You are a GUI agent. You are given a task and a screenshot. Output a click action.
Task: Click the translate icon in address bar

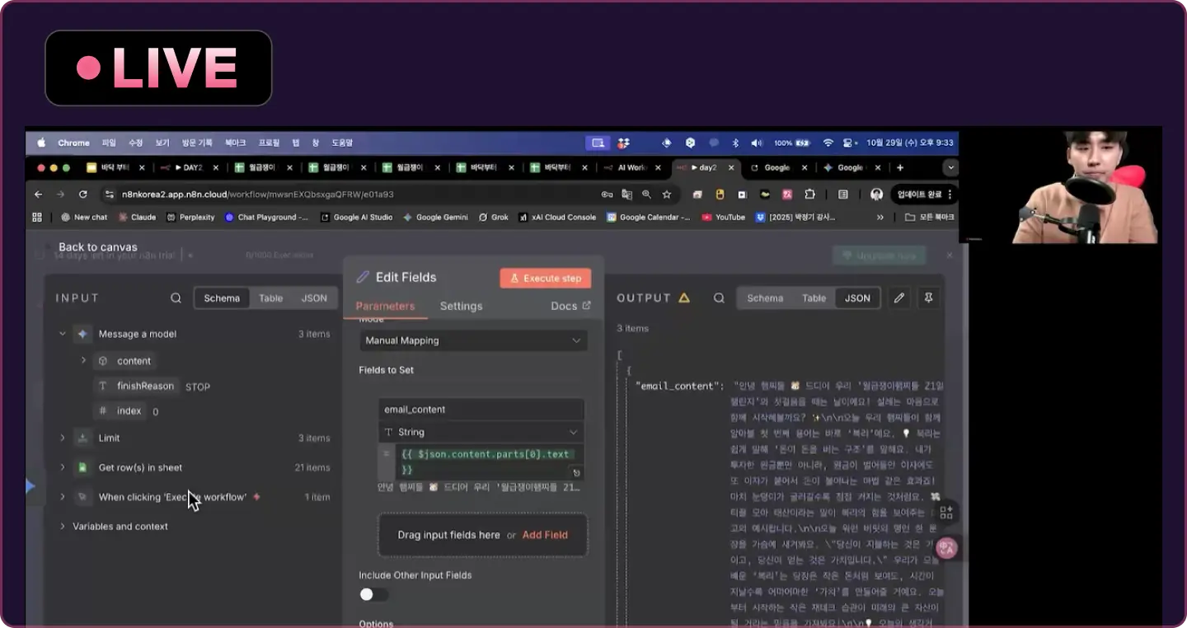(x=626, y=194)
